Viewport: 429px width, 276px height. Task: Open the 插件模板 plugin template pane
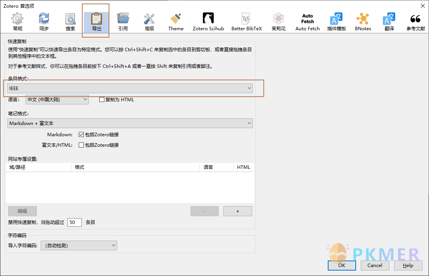(x=337, y=22)
